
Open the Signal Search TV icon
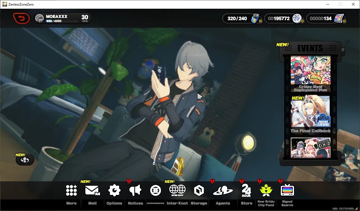[x=287, y=191]
